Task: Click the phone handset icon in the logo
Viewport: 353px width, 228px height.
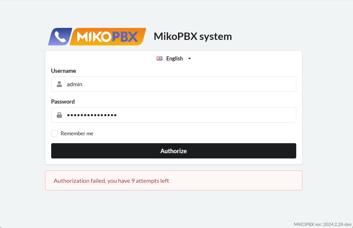Action: [60, 37]
